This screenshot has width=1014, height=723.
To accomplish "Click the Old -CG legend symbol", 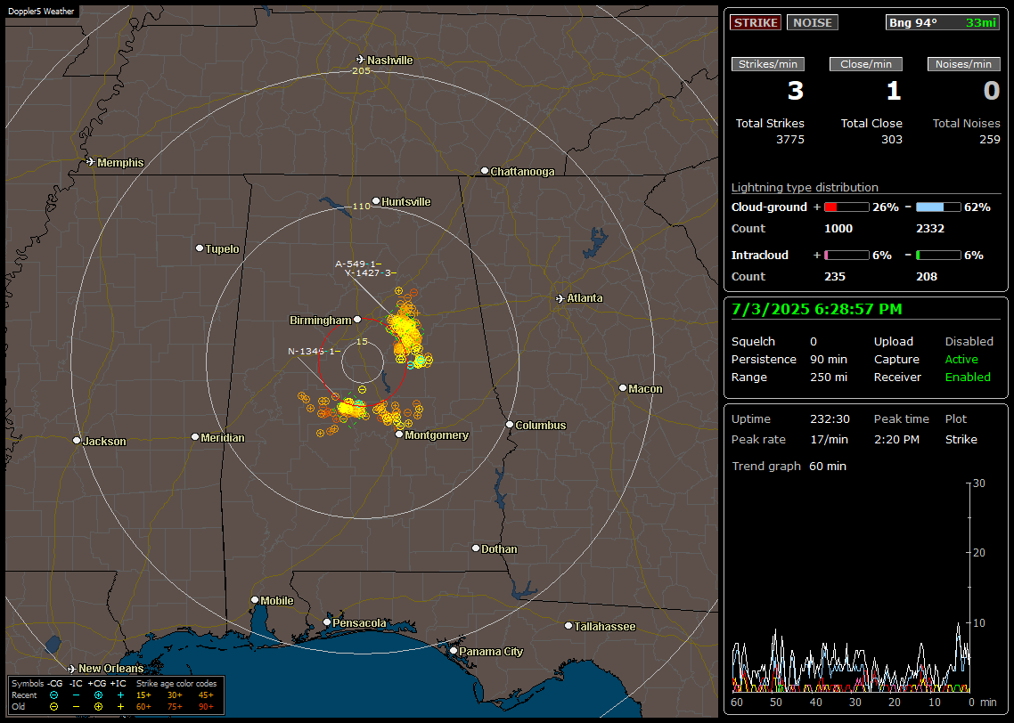I will click(x=53, y=707).
